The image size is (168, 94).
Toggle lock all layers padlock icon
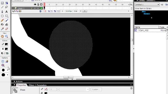click(x=38, y=4)
